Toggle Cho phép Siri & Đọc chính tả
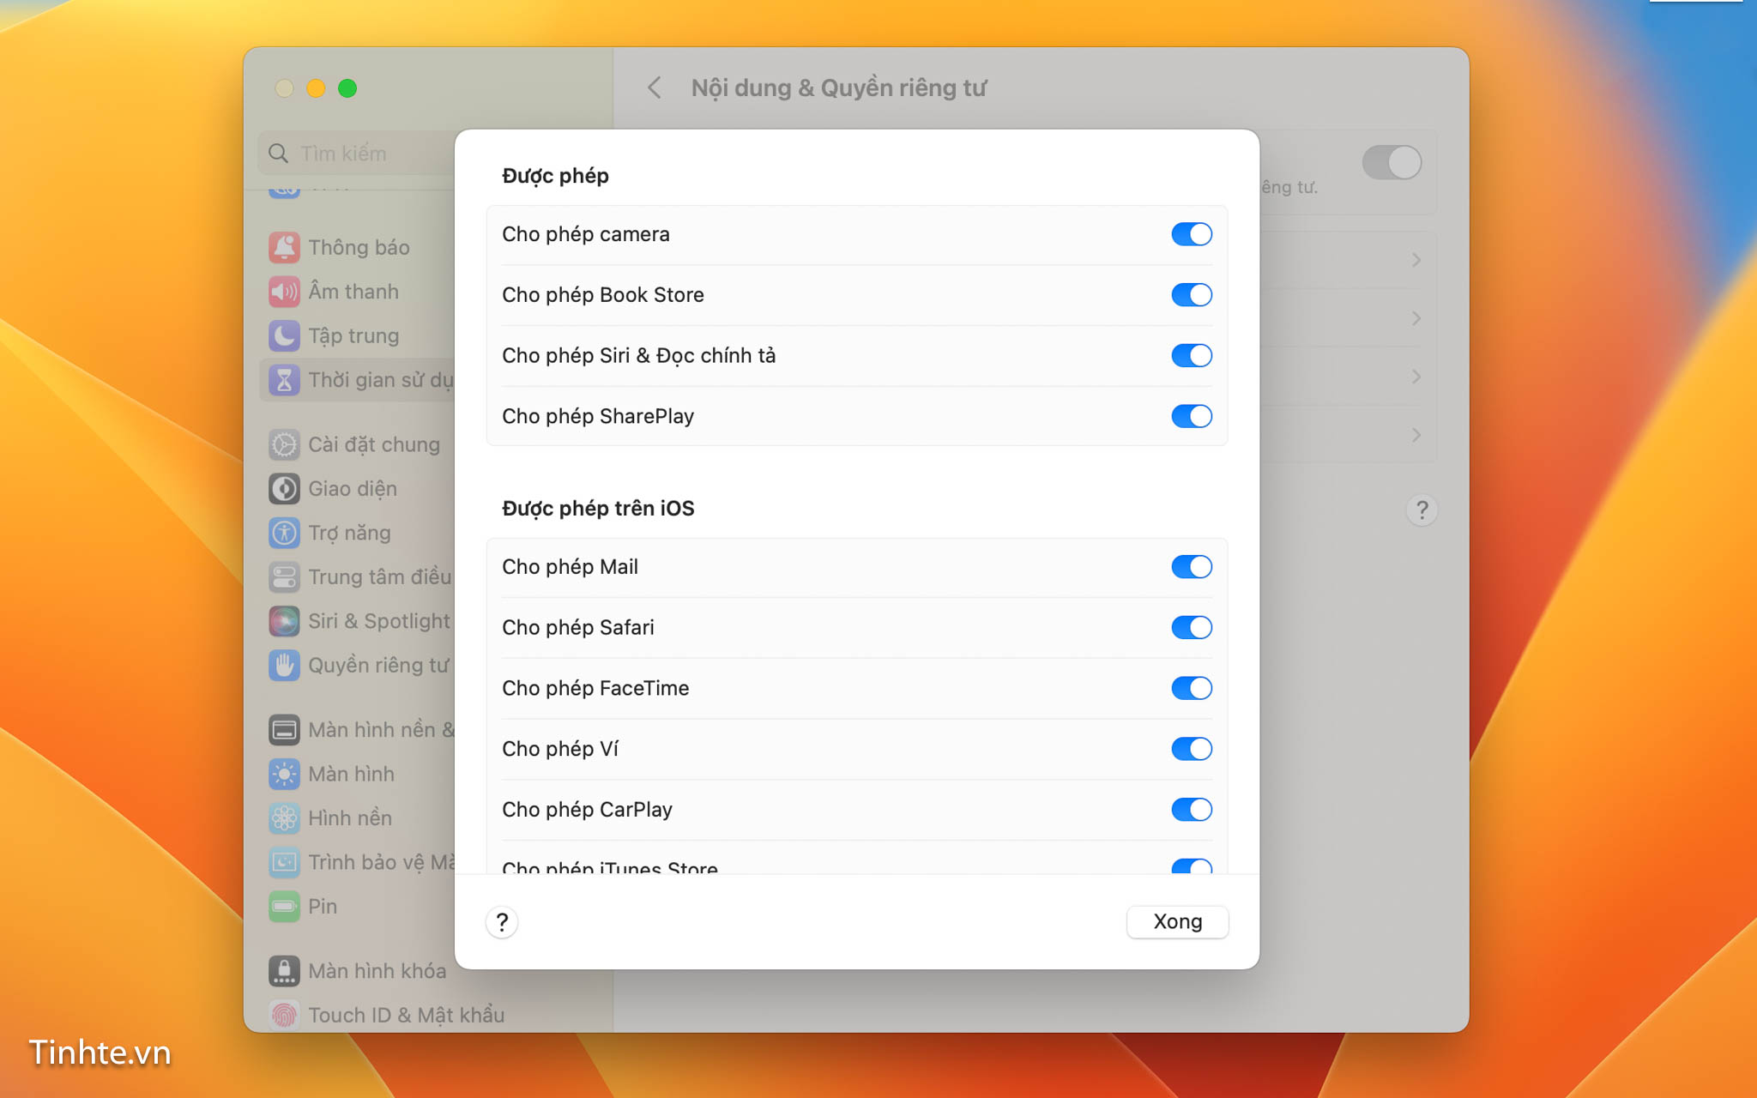1757x1098 pixels. pos(1192,356)
